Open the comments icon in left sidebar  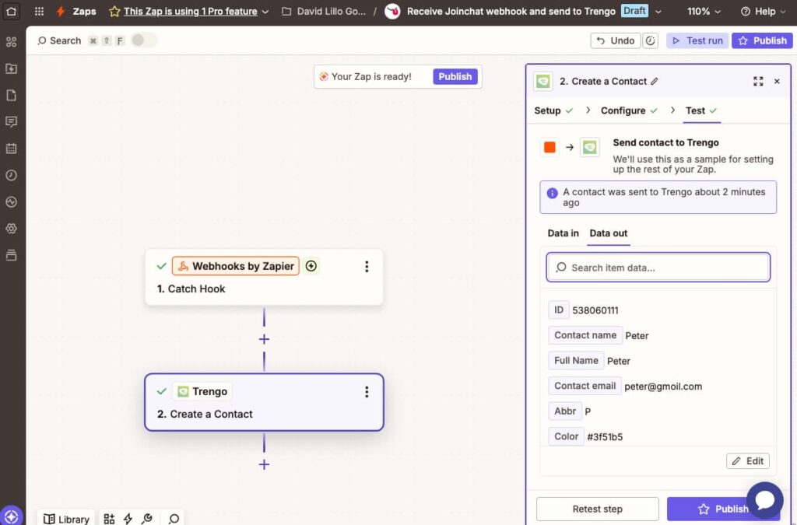tap(11, 122)
